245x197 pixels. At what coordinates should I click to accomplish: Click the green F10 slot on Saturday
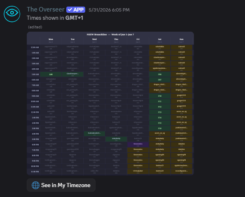[160, 96]
